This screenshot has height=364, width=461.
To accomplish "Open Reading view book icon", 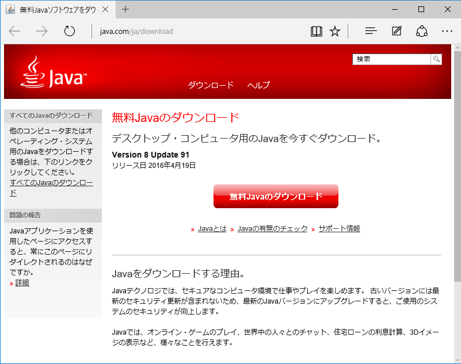I will (x=316, y=31).
